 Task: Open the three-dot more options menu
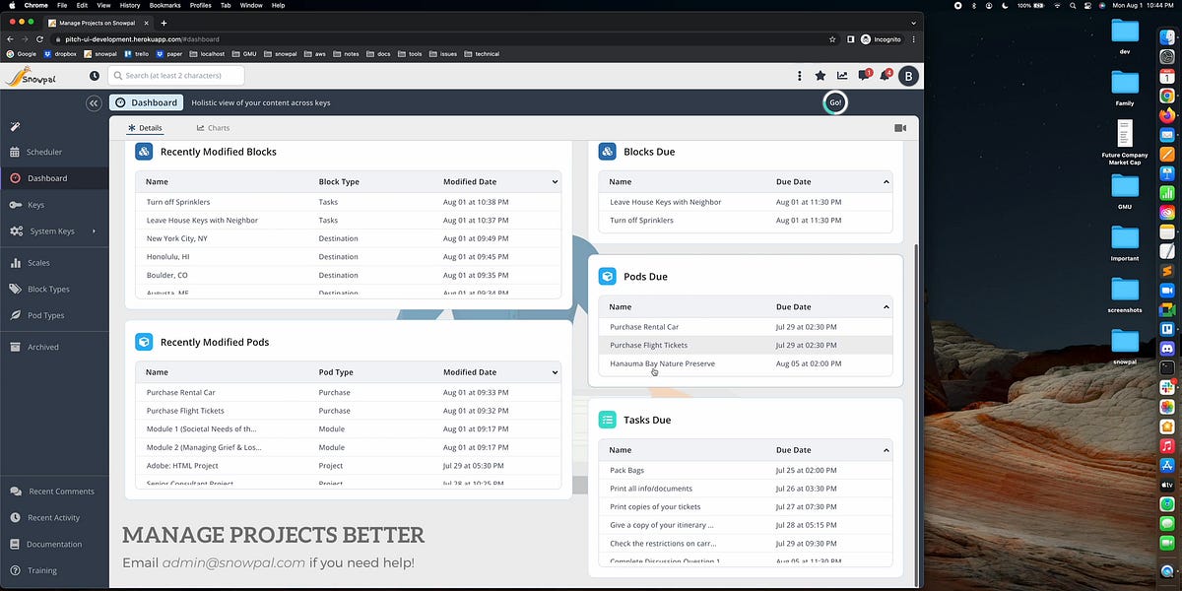click(x=799, y=76)
